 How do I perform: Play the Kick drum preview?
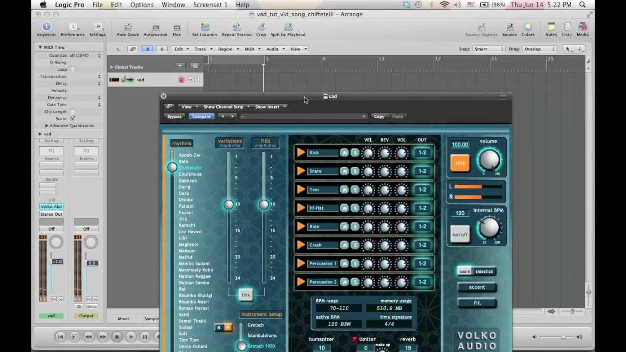point(301,153)
